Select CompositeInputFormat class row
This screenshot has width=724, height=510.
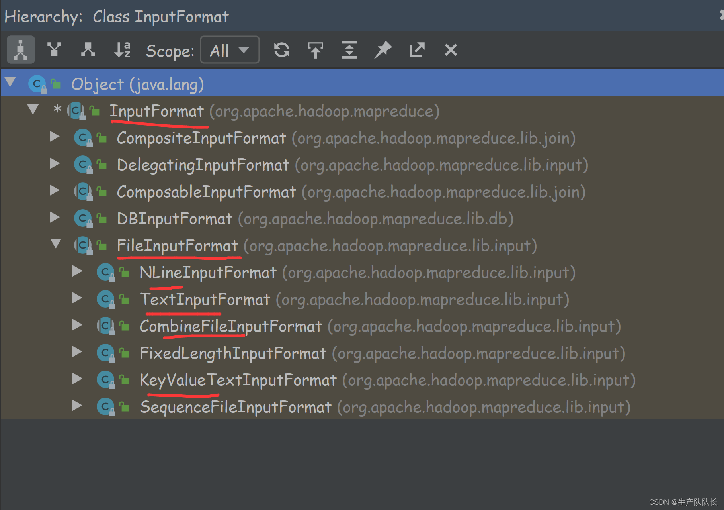362,137
